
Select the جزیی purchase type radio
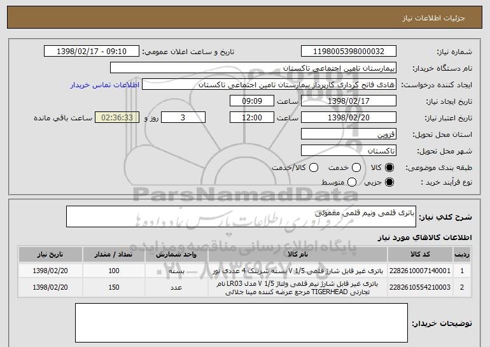point(389,182)
